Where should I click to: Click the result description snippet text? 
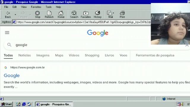(x=97, y=84)
